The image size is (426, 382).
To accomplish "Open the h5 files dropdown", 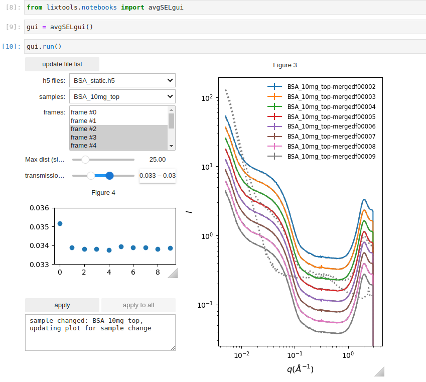I will pyautogui.click(x=122, y=80).
